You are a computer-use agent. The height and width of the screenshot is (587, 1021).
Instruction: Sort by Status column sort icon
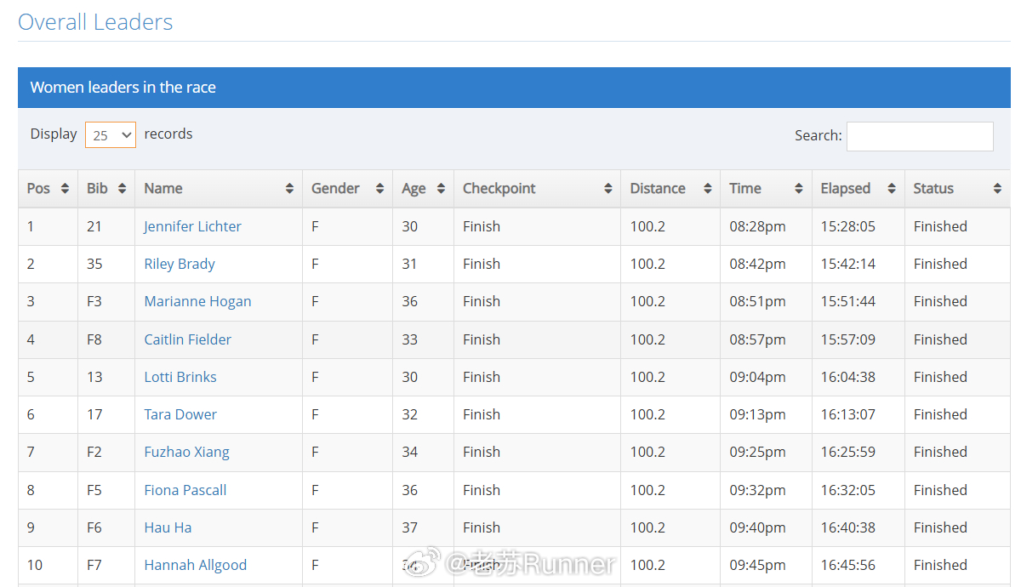click(x=997, y=189)
